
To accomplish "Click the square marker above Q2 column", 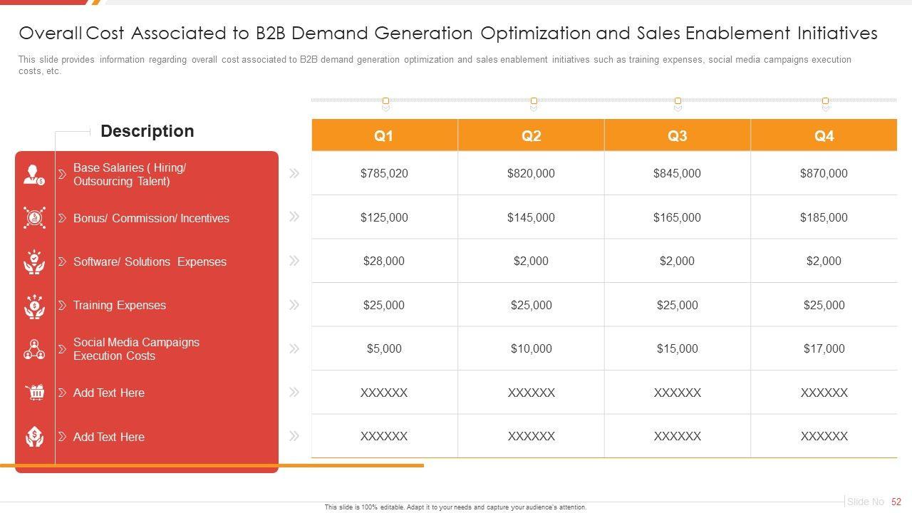I will [x=534, y=101].
